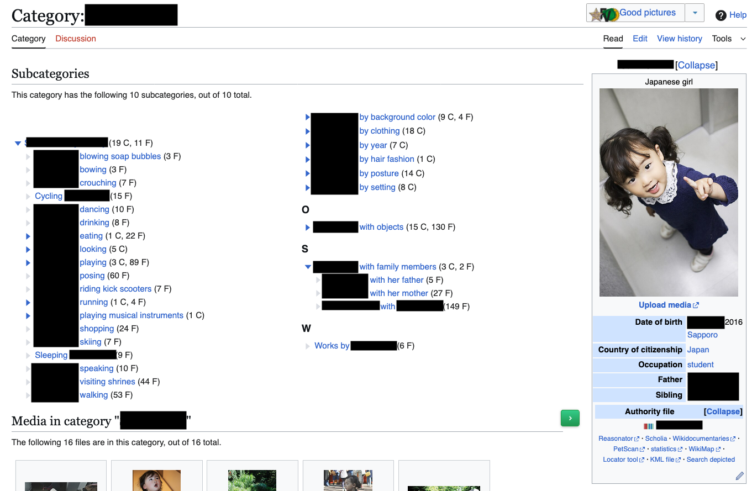This screenshot has height=491, width=752.
Task: Open the student occupation link
Action: click(700, 365)
